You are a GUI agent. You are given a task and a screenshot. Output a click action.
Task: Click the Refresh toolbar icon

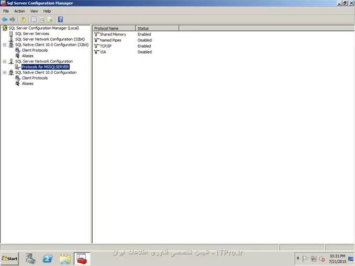pyautogui.click(x=42, y=20)
